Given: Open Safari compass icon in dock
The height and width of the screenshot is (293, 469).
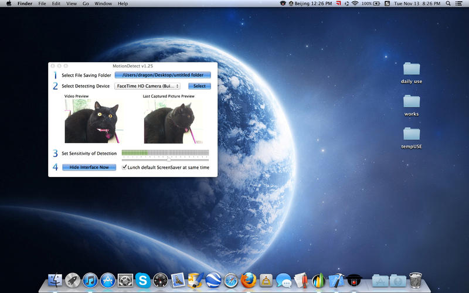Looking at the screenshot, I should pyautogui.click(x=231, y=281).
